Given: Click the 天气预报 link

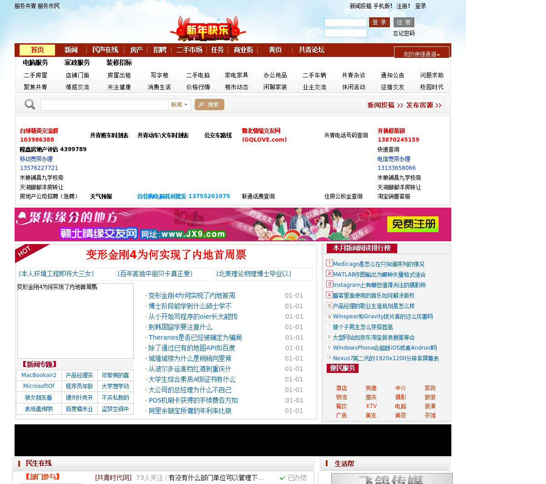Looking at the screenshot, I should tap(101, 196).
